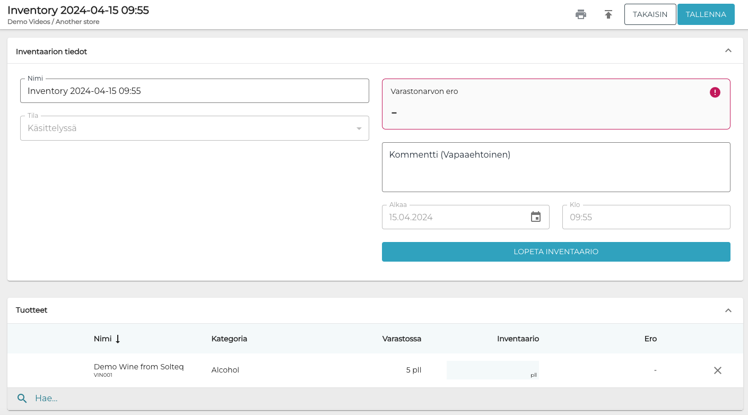
Task: Save with the TALLENNA button
Action: click(706, 14)
